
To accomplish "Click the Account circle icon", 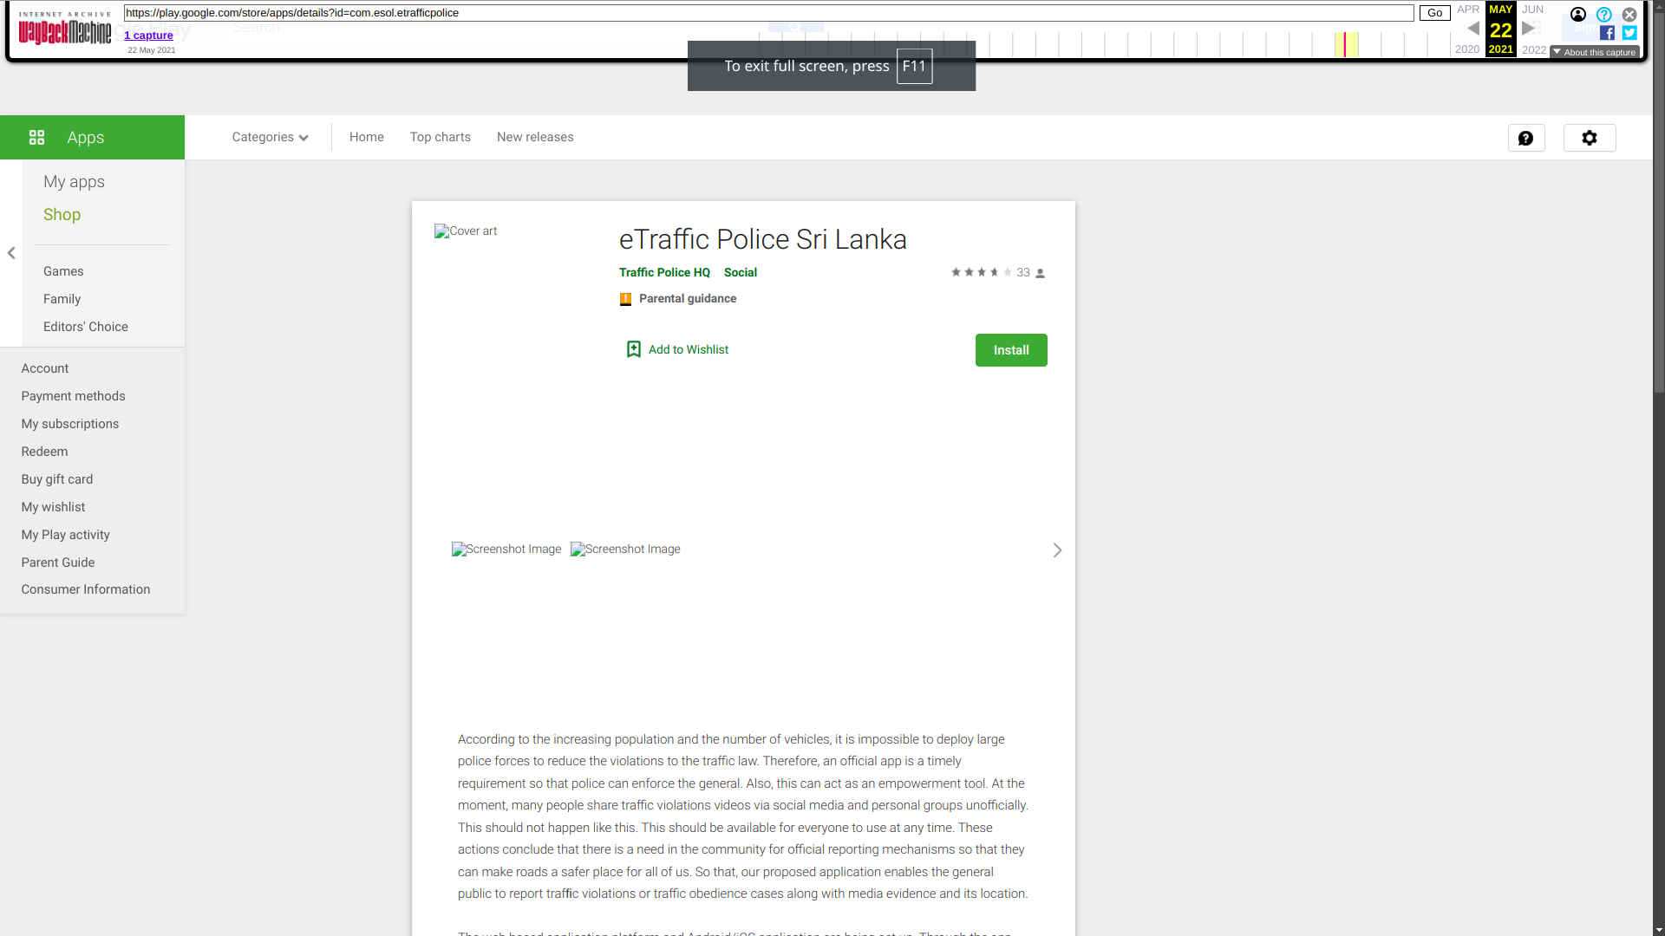I will [1579, 14].
